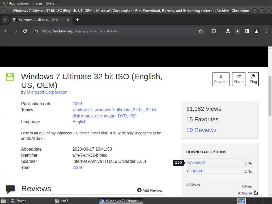272x204 pixels.
Task: Click the forward navigation arrow
Action: pyautogui.click(x=15, y=31)
